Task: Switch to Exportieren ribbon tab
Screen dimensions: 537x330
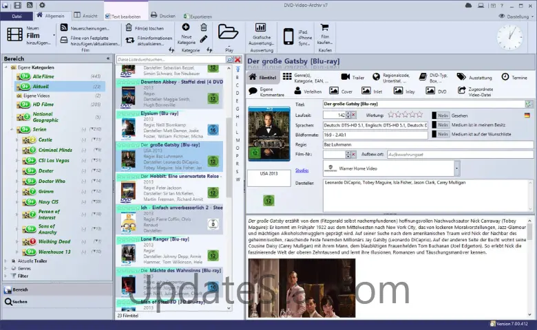Action: pyautogui.click(x=198, y=16)
